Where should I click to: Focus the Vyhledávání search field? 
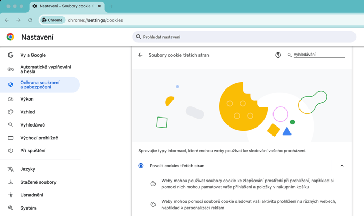[319, 55]
